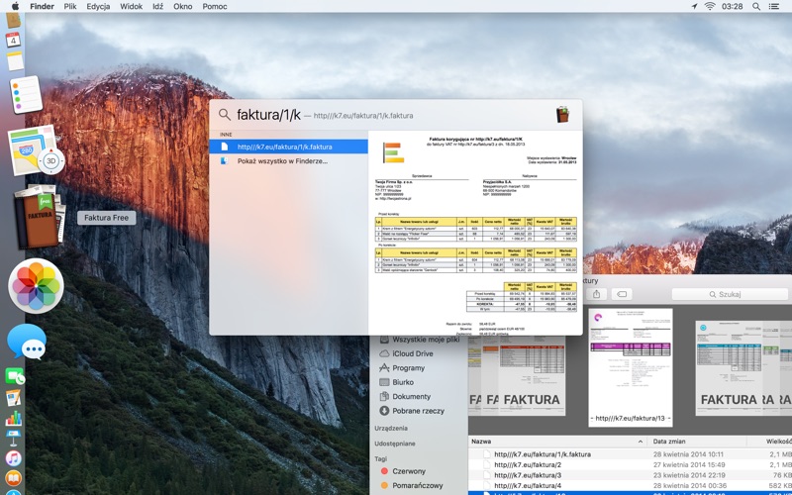The height and width of the screenshot is (495, 792).
Task: Select the Pomarańczowy tag in sidebar
Action: pos(412,485)
